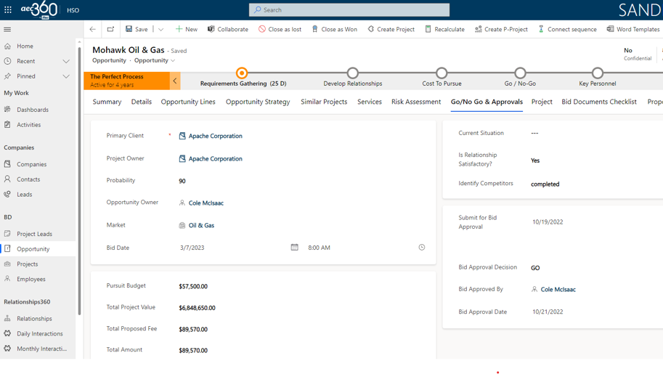Image resolution: width=663 pixels, height=374 pixels.
Task: Focus the Search box
Action: [349, 9]
